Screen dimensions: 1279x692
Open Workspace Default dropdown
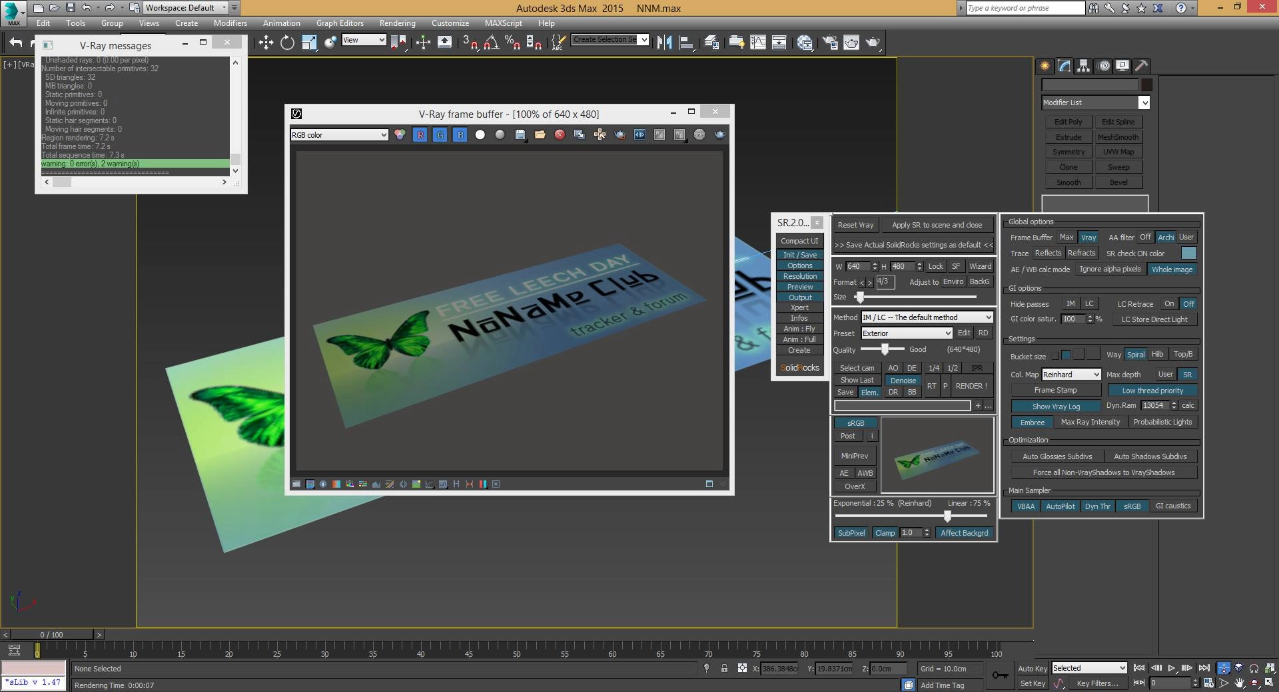coord(186,8)
